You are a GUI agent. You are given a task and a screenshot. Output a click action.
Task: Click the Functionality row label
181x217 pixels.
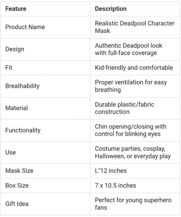pyautogui.click(x=23, y=130)
